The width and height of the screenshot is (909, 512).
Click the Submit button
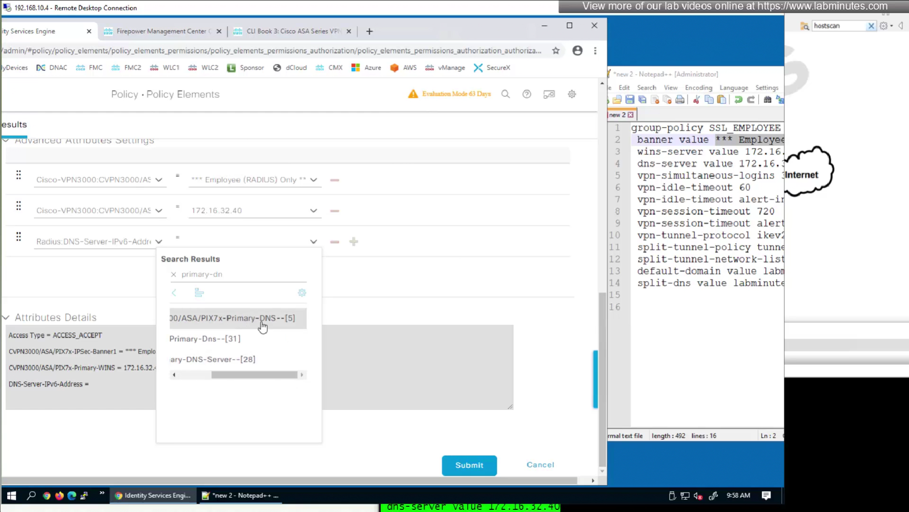(469, 465)
